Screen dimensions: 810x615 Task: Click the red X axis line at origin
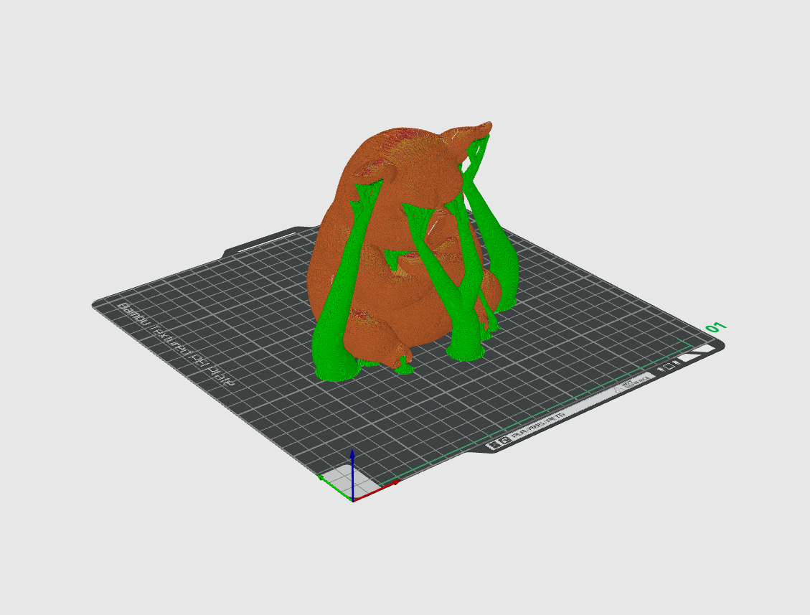[x=377, y=491]
